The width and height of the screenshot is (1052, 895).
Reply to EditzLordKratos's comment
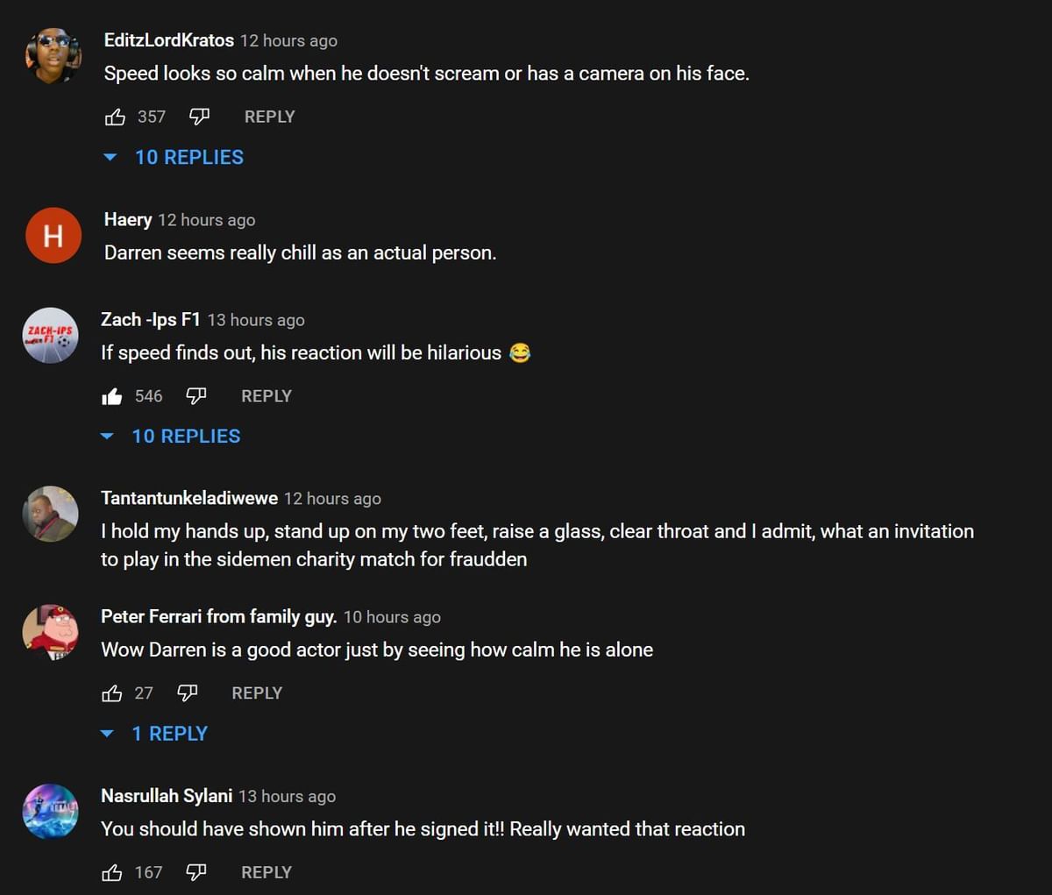coord(269,116)
